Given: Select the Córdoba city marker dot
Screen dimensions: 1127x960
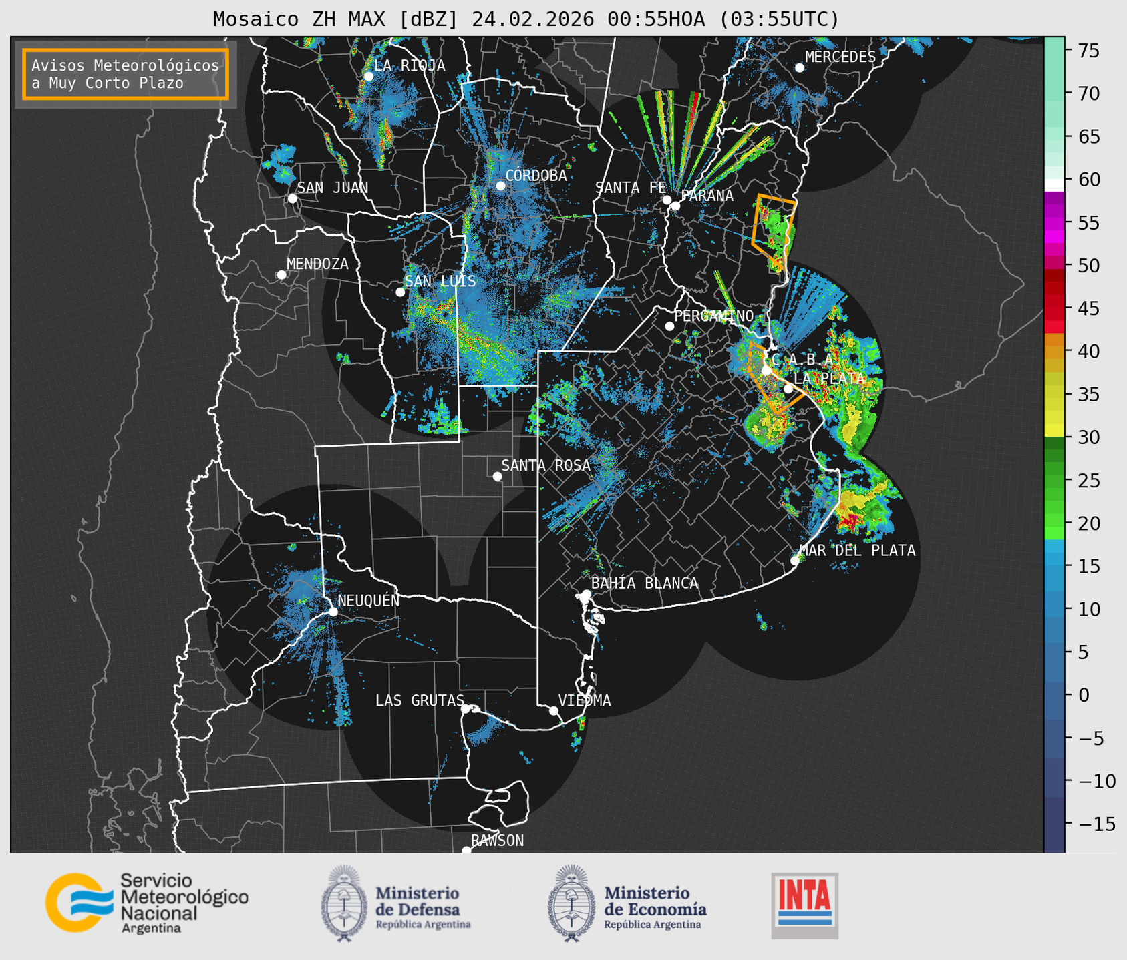Looking at the screenshot, I should coord(500,186).
